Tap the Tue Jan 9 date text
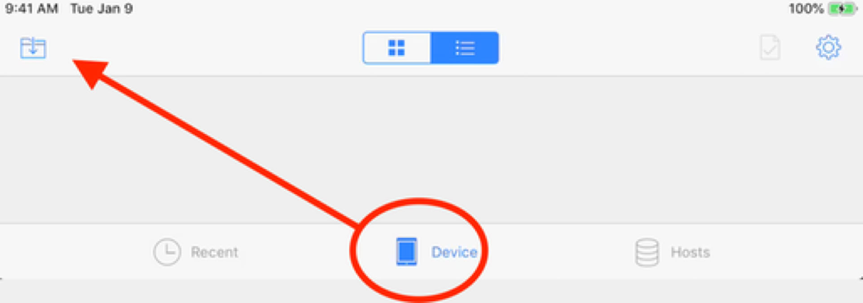 coord(101,9)
